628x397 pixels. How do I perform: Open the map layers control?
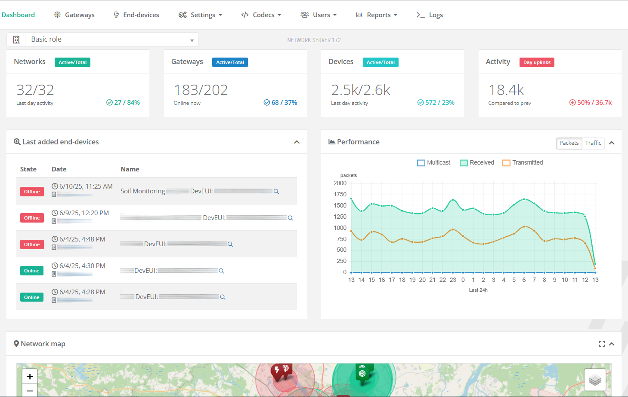coord(595,380)
